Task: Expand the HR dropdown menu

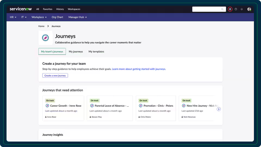Action: [x=13, y=17]
